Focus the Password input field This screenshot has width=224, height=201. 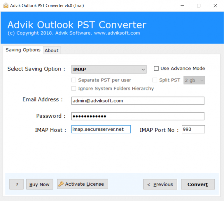pos(138,116)
